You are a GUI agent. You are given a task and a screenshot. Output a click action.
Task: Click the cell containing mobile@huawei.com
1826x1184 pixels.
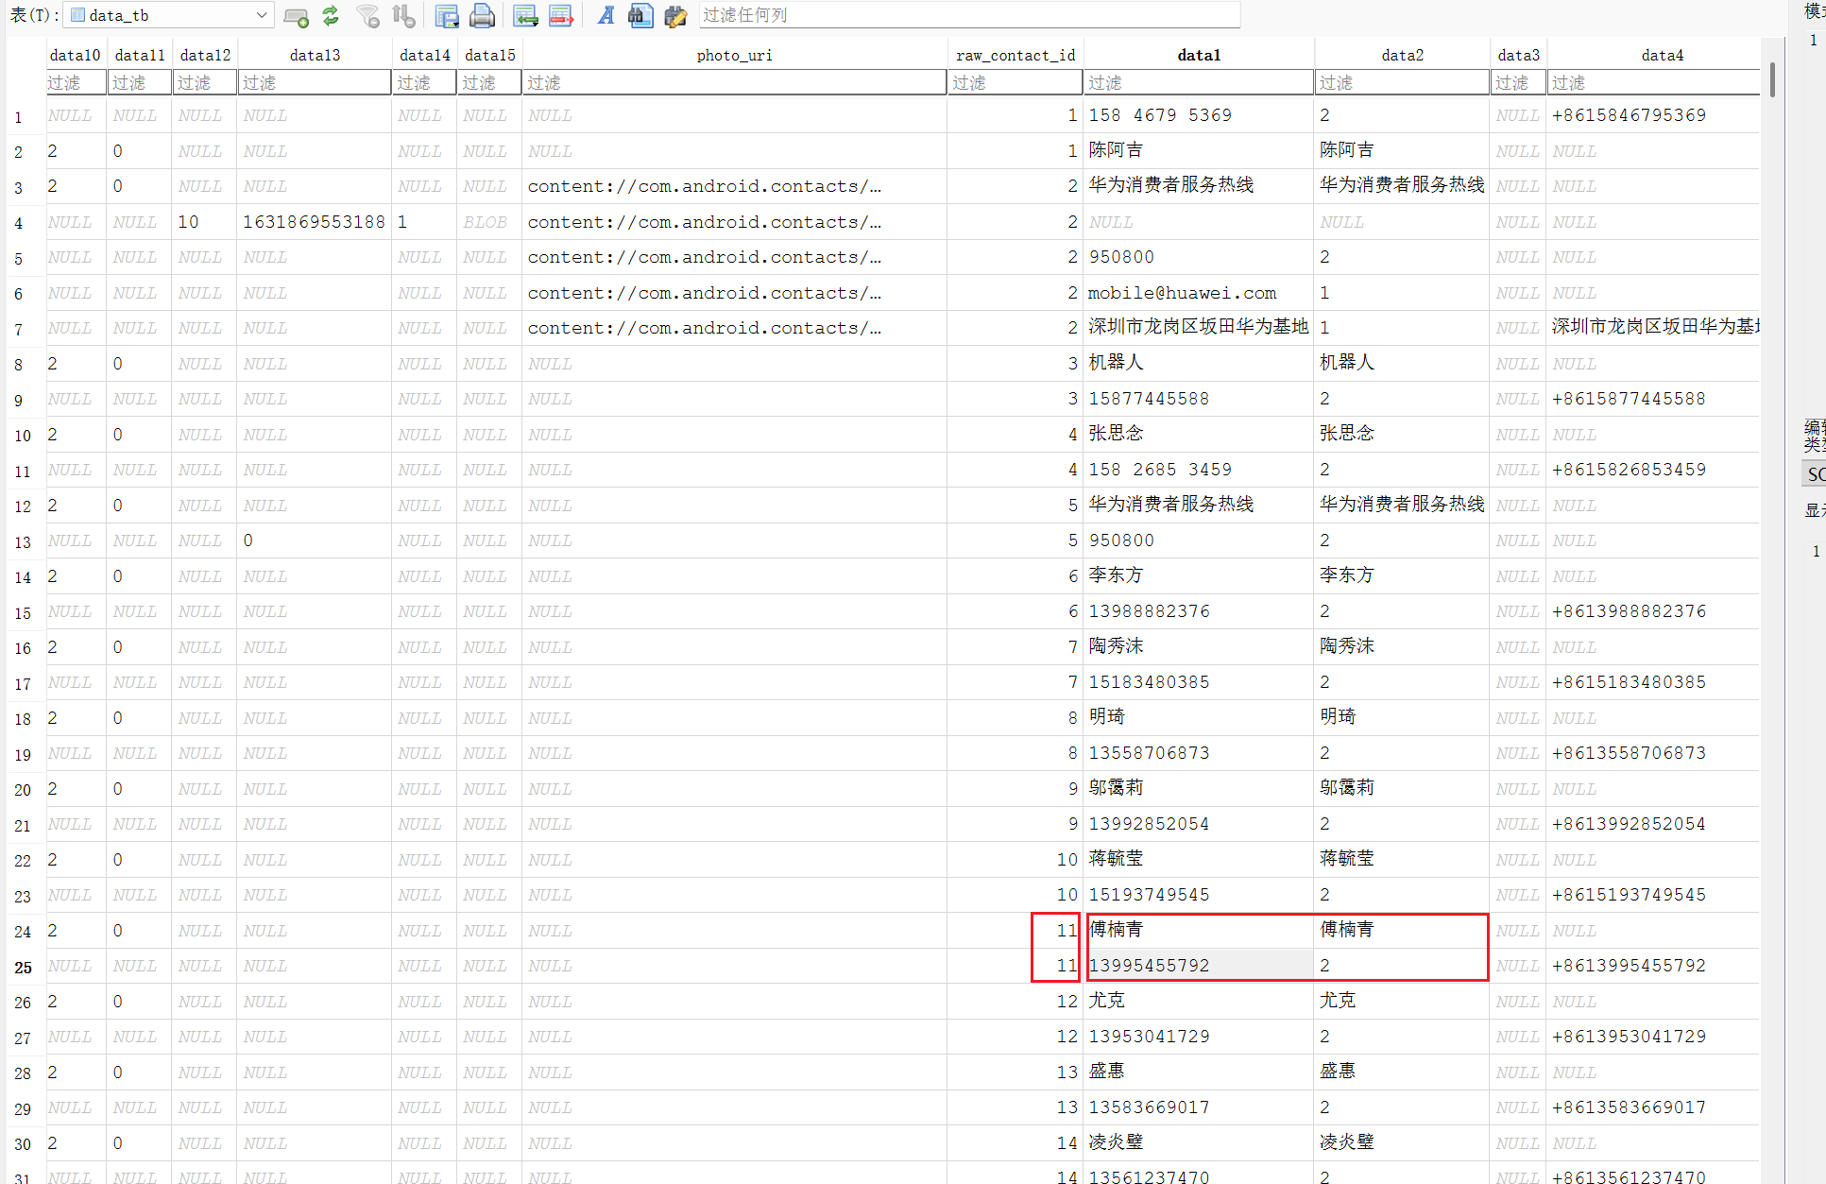[1182, 293]
